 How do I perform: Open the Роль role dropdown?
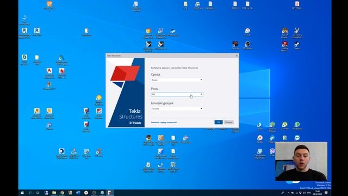click(x=177, y=94)
